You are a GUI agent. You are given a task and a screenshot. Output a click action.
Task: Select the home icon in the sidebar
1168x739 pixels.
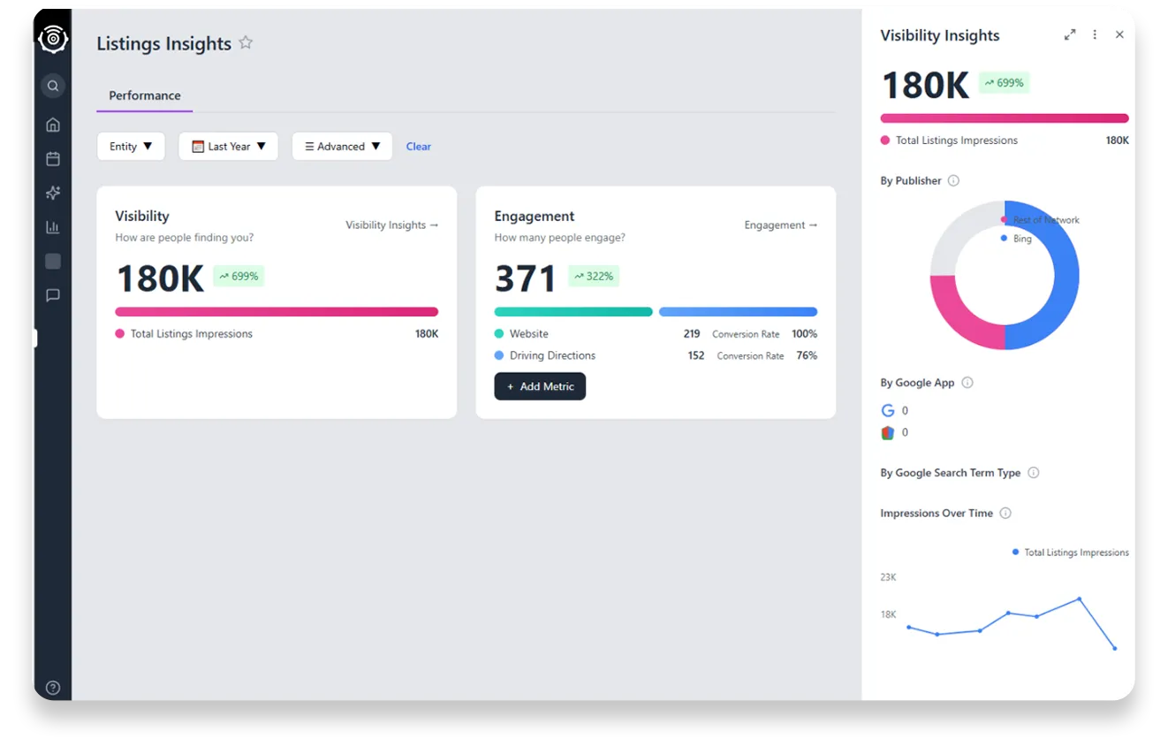pos(52,125)
